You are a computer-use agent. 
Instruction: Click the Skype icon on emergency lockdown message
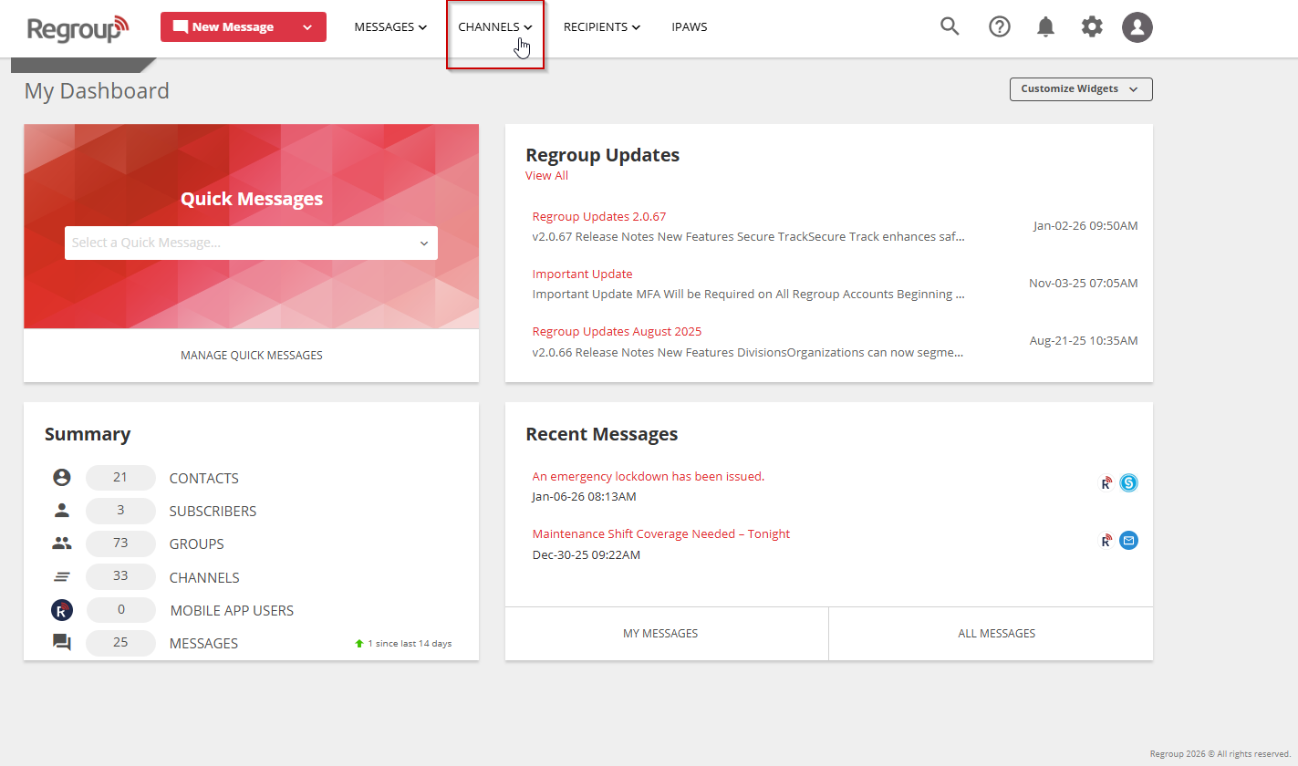[1128, 483]
